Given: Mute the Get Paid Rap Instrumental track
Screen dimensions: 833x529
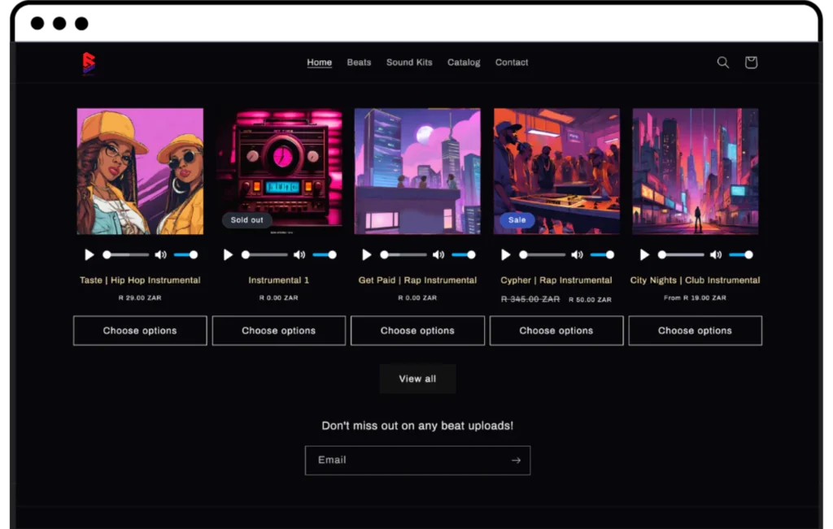Looking at the screenshot, I should point(438,254).
